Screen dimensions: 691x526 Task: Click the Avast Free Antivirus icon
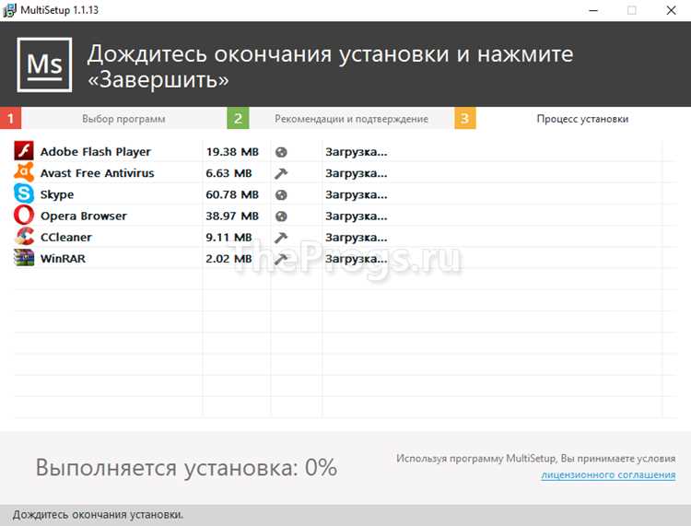[24, 172]
